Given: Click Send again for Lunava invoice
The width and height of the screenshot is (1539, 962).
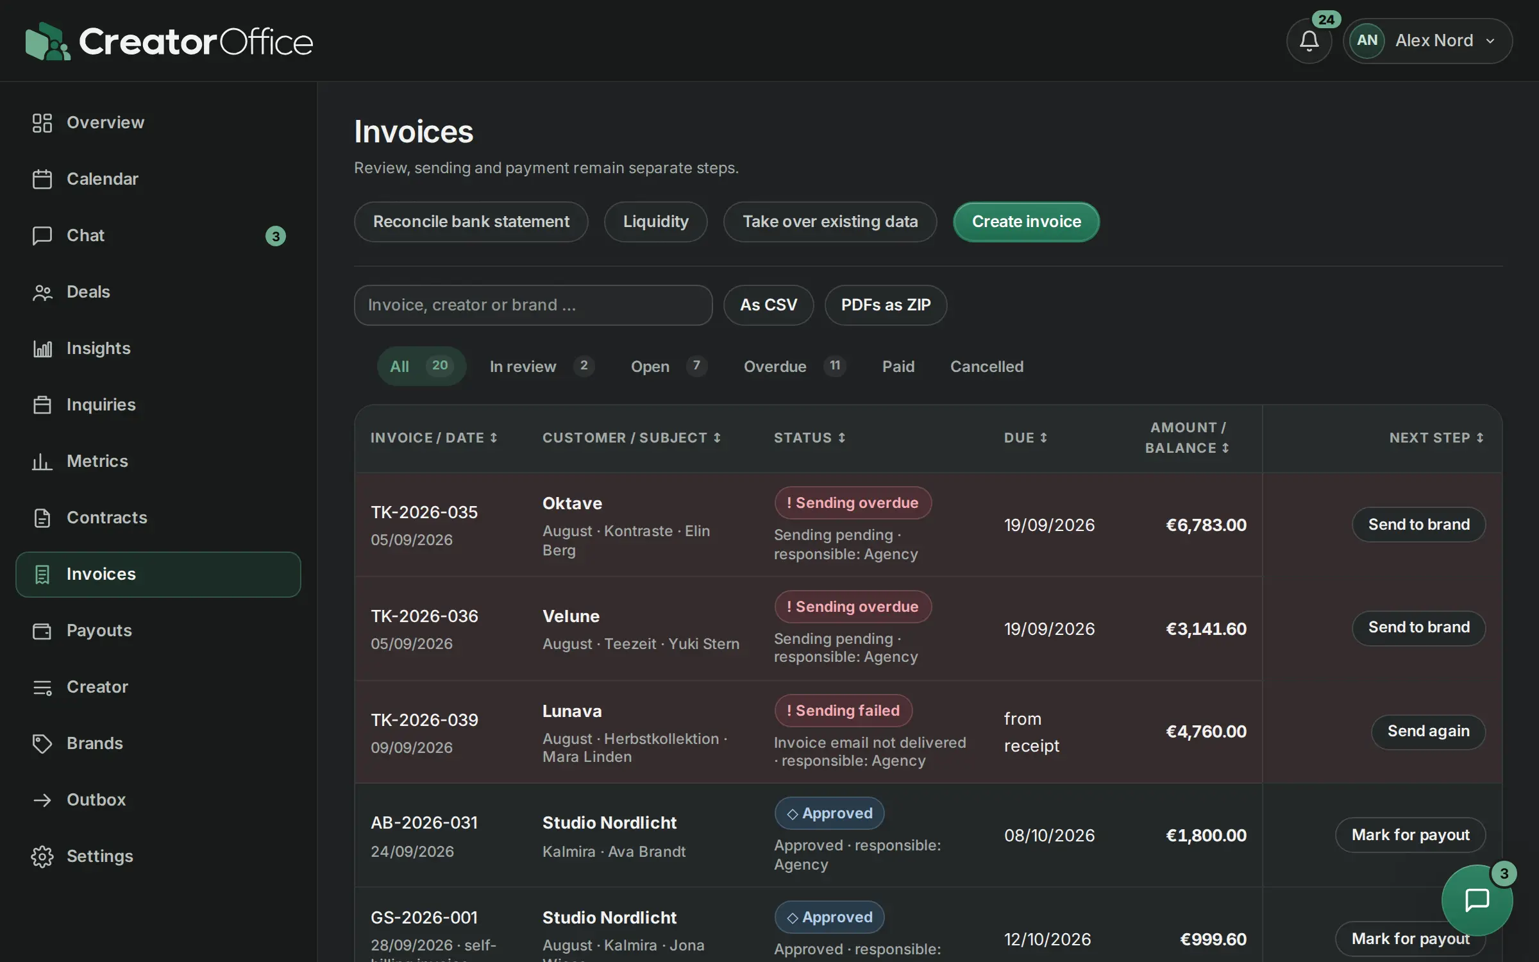Looking at the screenshot, I should 1428,731.
